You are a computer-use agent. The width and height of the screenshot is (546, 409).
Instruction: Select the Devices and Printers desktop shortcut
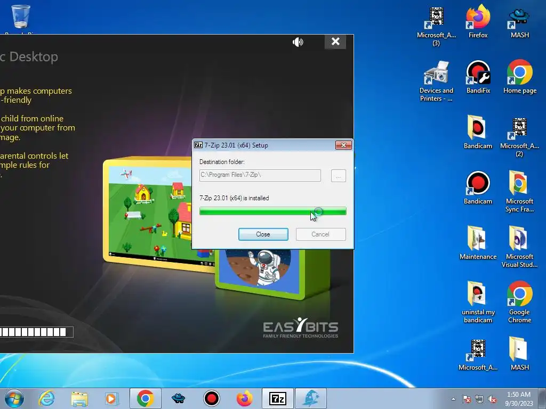pyautogui.click(x=436, y=81)
